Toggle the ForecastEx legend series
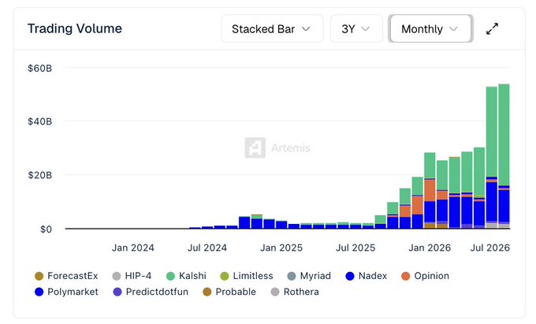Viewport: 536px width, 324px height. 66,276
